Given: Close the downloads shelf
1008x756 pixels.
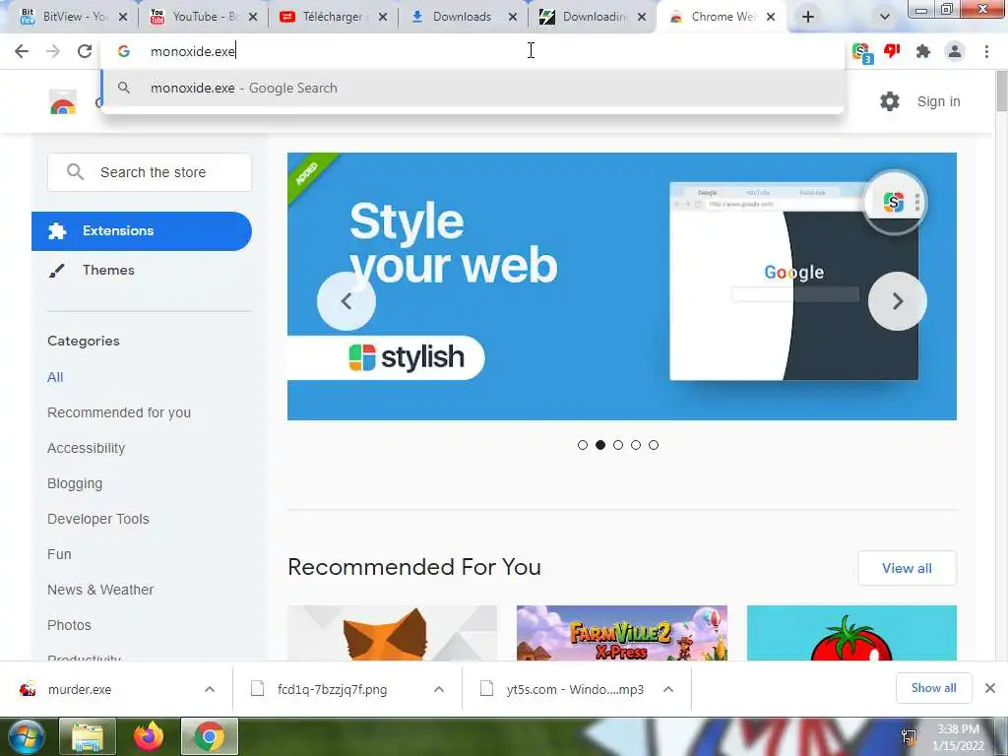Looking at the screenshot, I should coord(990,688).
